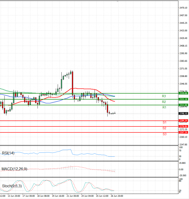
Task: Click the 2267.34 red price tag
Action: [x=183, y=132]
